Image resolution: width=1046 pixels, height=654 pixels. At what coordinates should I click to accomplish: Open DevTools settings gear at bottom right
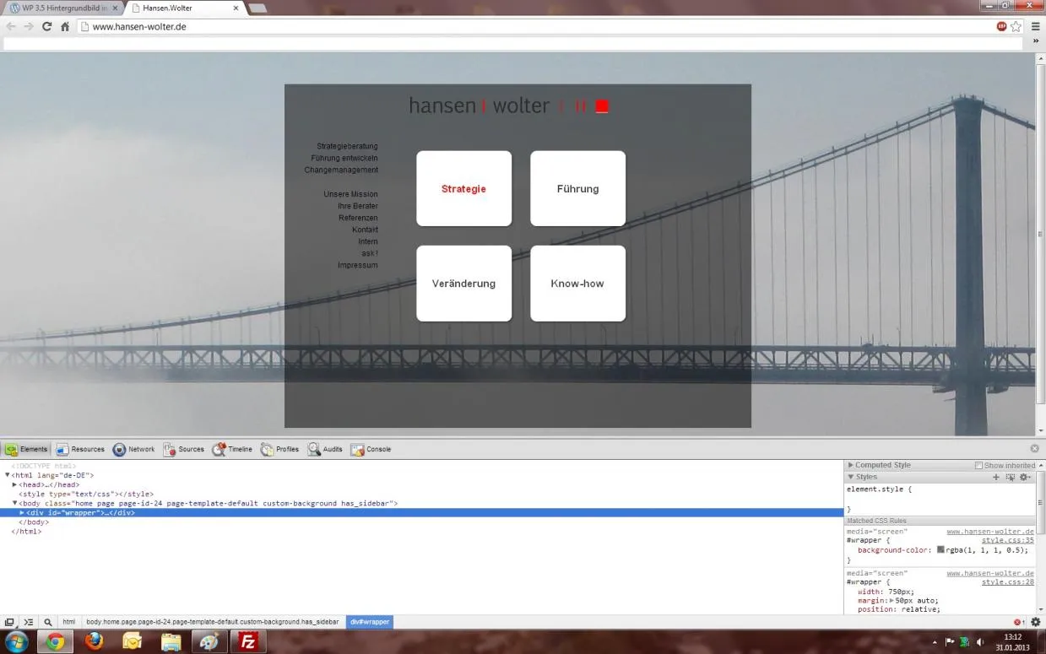pos(1036,622)
